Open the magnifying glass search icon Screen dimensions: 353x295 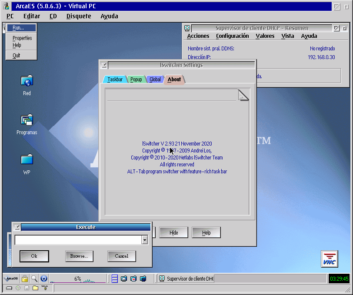34,278
